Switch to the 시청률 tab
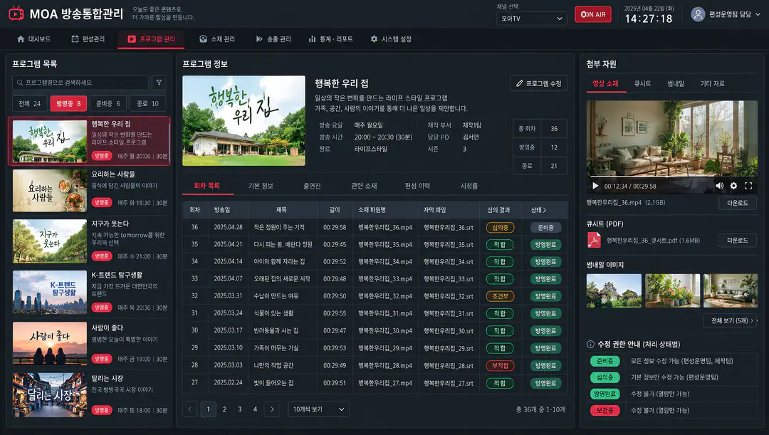Viewport: 769px width, 435px height. click(469, 186)
